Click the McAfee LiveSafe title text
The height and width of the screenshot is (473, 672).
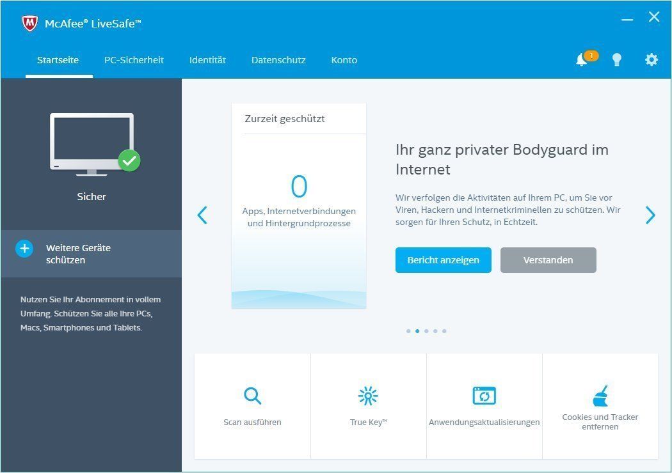(93, 24)
